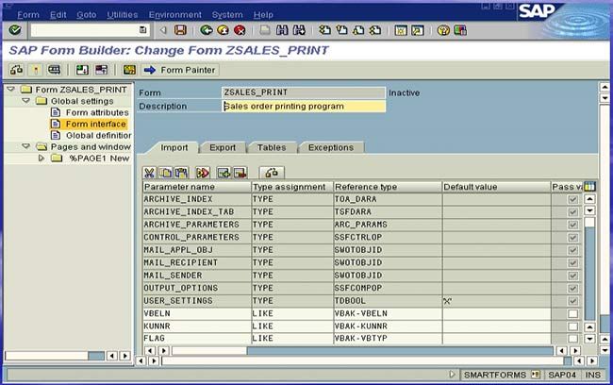Expand the status bar triangle near SMARTFORMS
Viewport: 613px width, 385px height.
click(453, 375)
